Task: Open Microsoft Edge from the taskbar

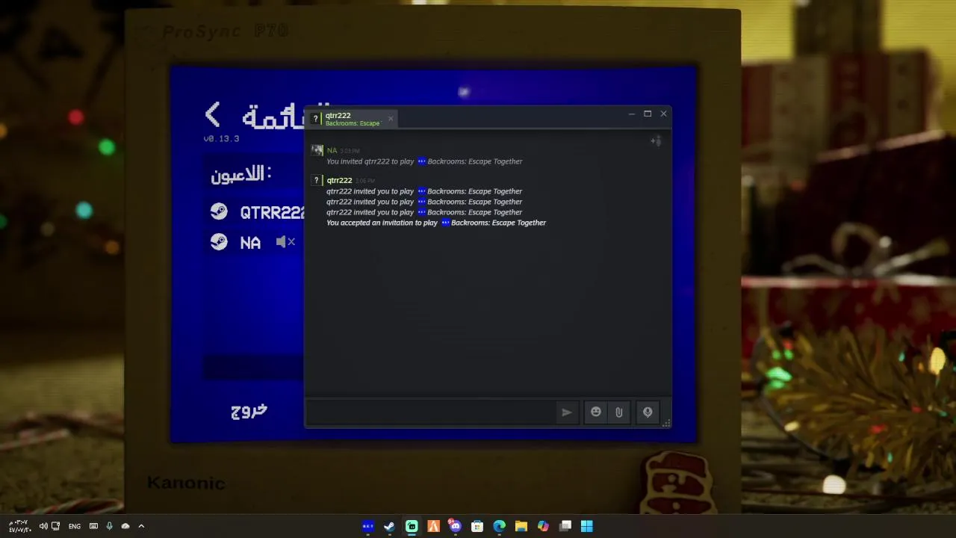Action: click(x=499, y=526)
